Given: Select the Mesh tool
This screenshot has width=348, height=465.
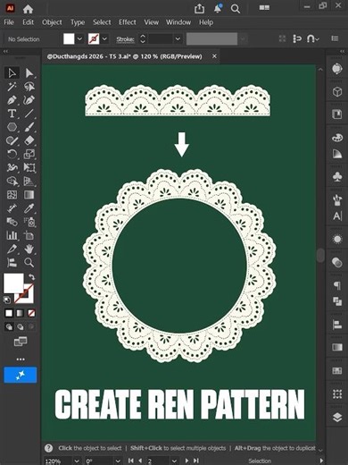Looking at the screenshot, I should (x=12, y=195).
